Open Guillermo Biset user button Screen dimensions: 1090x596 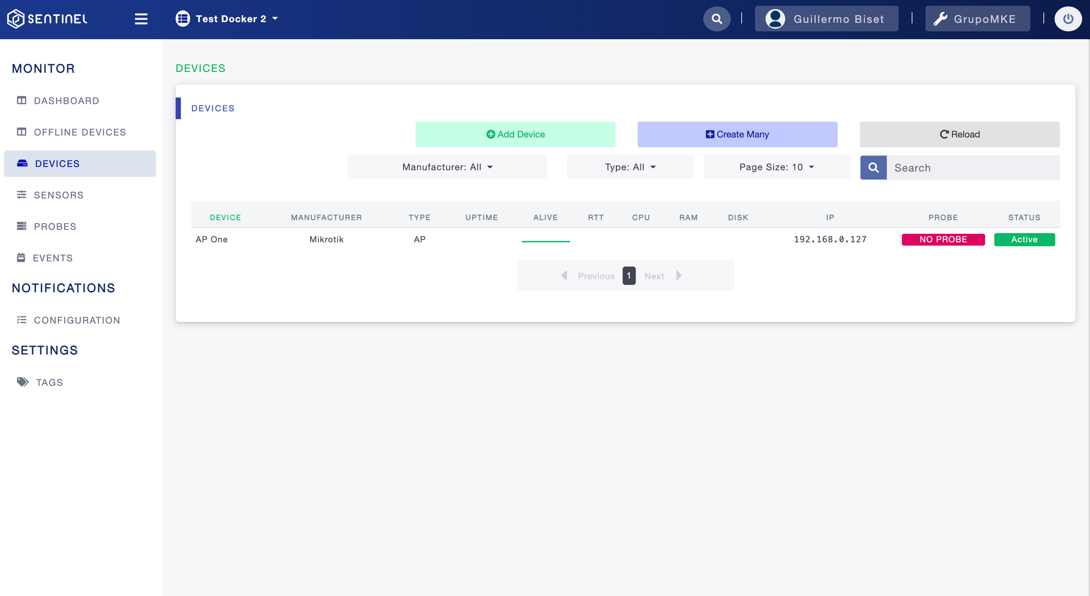click(x=826, y=19)
